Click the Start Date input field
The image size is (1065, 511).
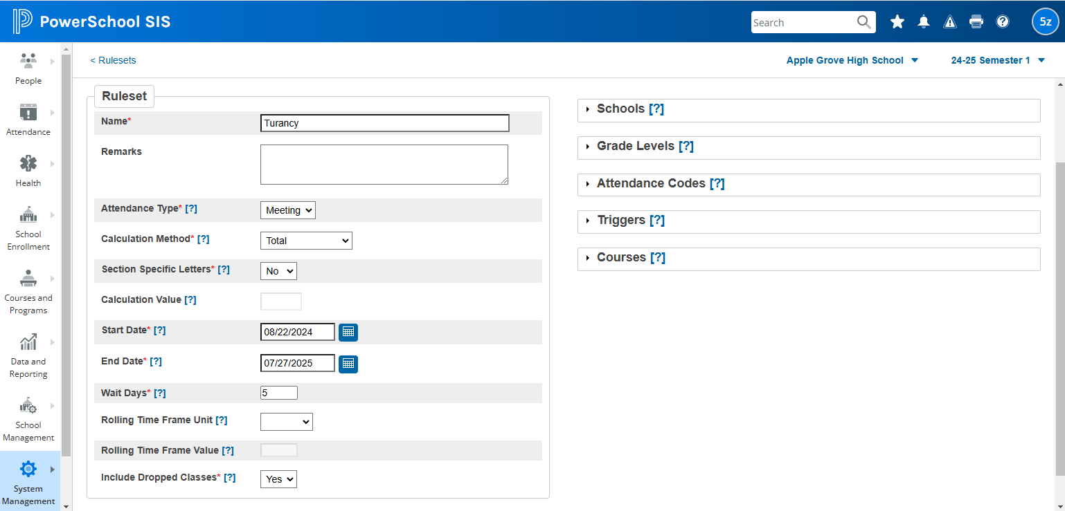(x=298, y=332)
